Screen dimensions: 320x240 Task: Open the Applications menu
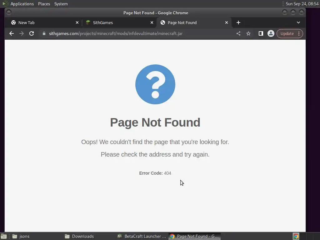tap(22, 4)
